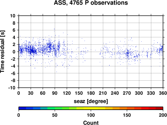Image resolution: width=167 pixels, height=125 pixels.
Task: Click the plot title 'ASS, 4765 P observations'
Action: [91, 3]
